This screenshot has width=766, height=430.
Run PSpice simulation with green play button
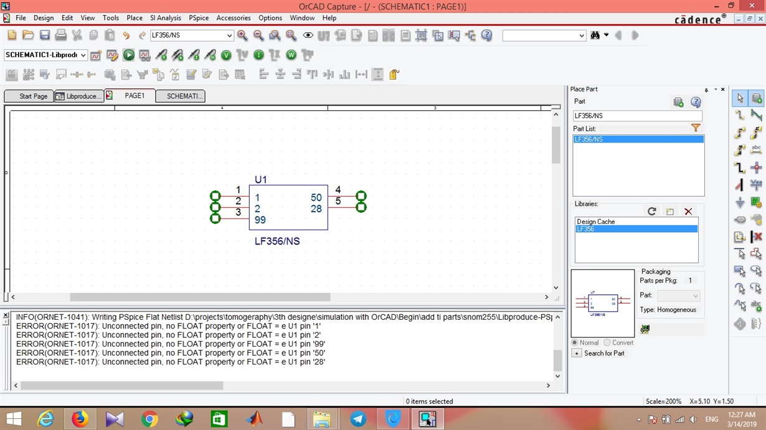129,55
